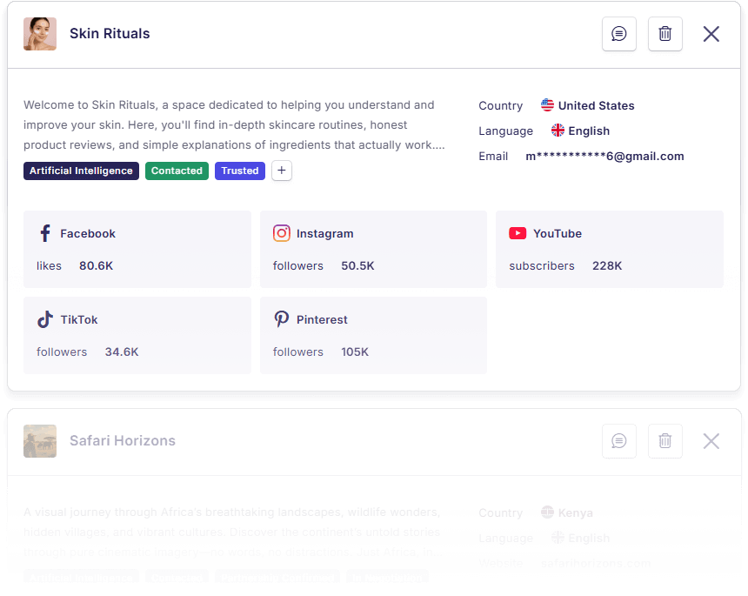Delete the Skin Rituals profile
This screenshot has width=748, height=596.
point(665,34)
